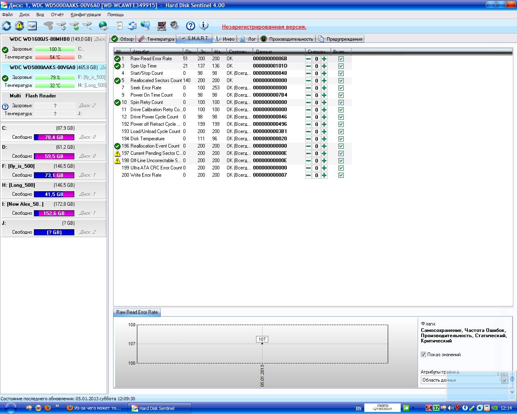517x414 pixels.
Task: Open the Конфигурация menu
Action: pyautogui.click(x=86, y=14)
